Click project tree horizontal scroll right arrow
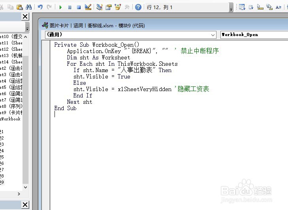This screenshot has height=210, width=288. point(19,194)
